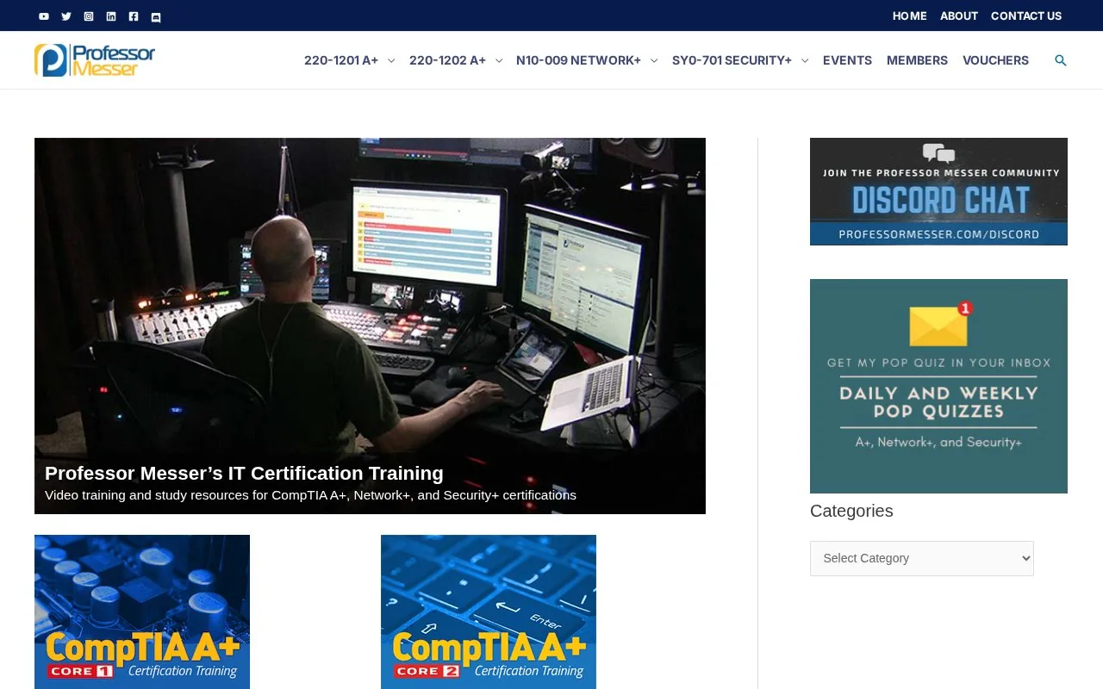The height and width of the screenshot is (689, 1103).
Task: Open the CompTIA A+ Core 1 thumbnail
Action: tap(142, 611)
